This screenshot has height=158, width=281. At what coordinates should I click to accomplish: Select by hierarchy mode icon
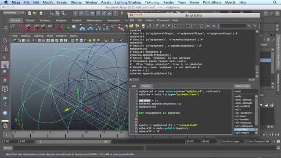pyautogui.click(x=52, y=13)
